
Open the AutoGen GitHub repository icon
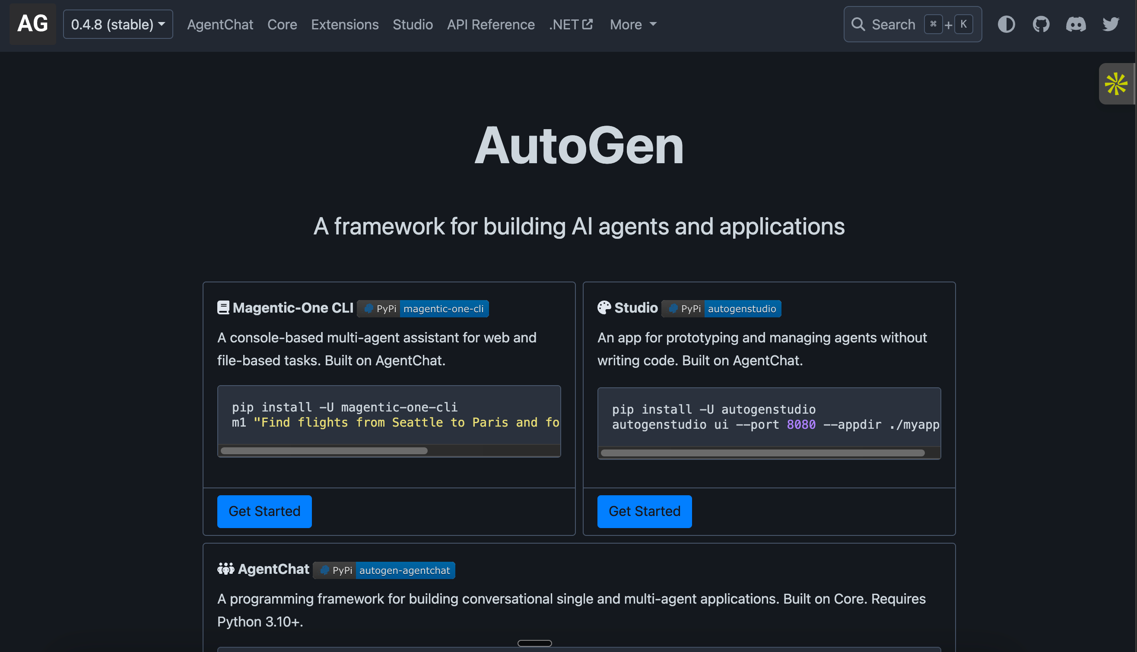tap(1041, 24)
